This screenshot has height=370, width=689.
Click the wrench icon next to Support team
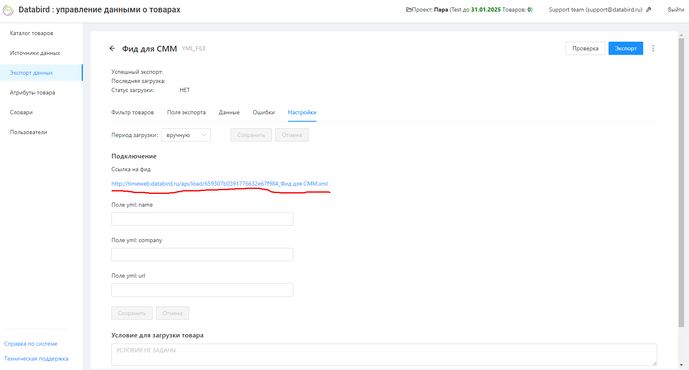coord(649,9)
